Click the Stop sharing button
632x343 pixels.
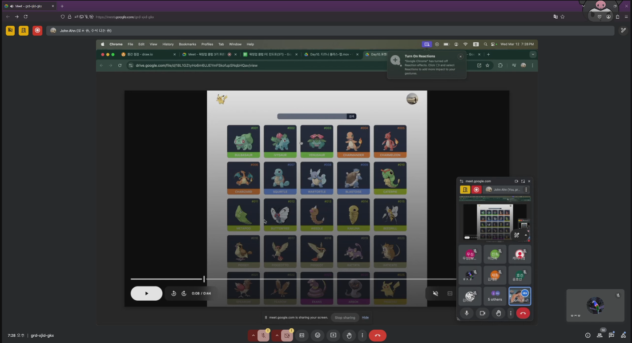click(345, 318)
